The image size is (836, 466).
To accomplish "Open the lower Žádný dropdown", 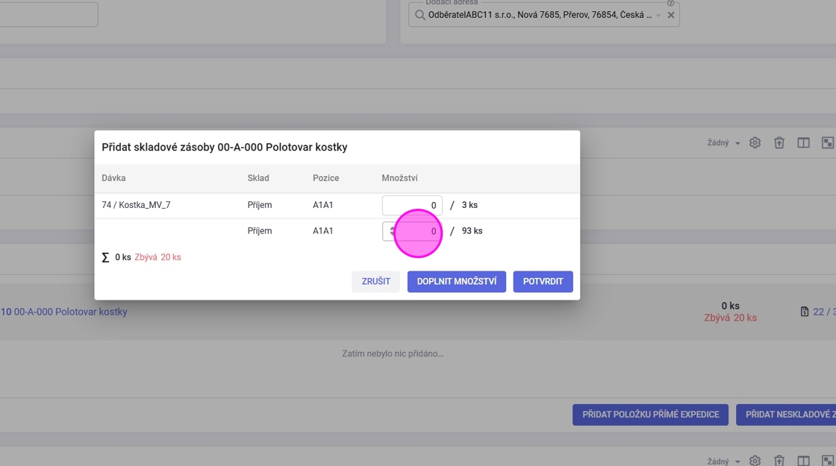I will pos(723,461).
